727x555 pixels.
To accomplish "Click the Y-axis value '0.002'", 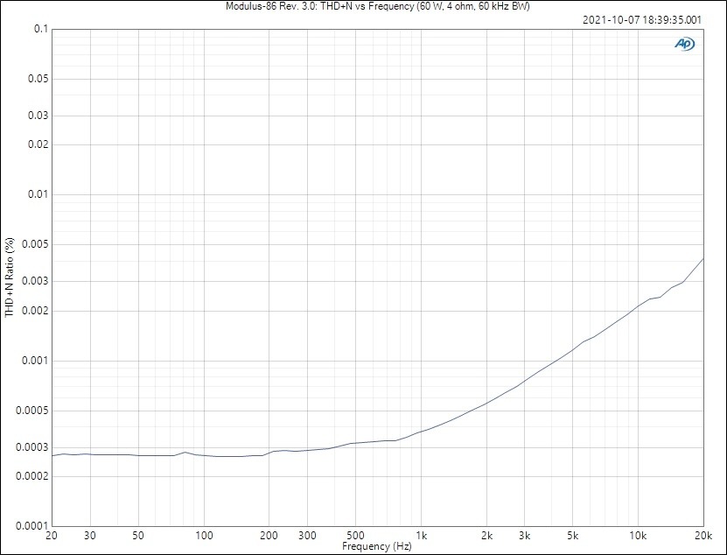I will (35, 310).
